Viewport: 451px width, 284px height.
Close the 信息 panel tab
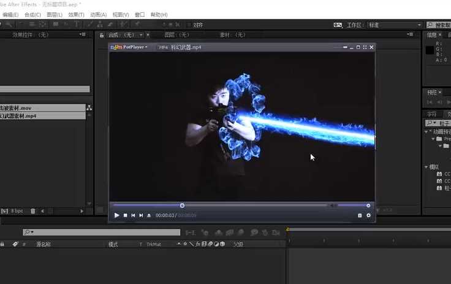[440, 34]
